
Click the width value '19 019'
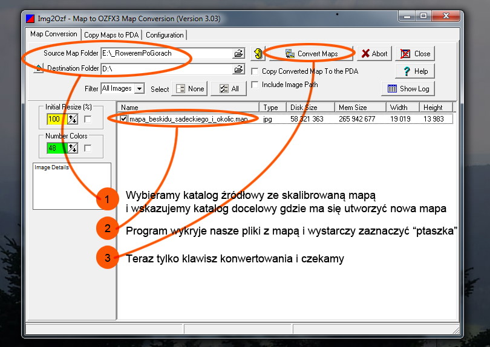click(400, 119)
